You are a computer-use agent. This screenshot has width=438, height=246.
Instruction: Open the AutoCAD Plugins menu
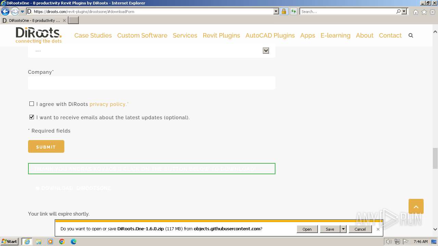(270, 36)
